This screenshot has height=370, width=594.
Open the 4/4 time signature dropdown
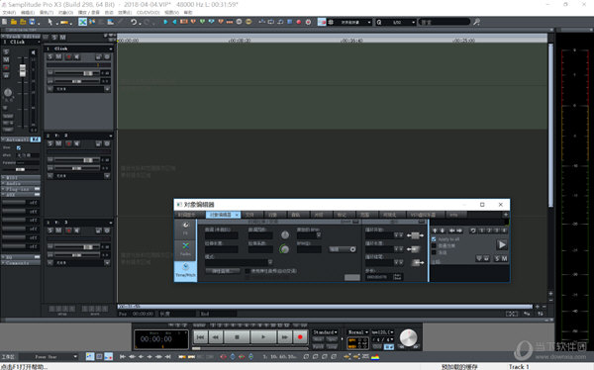(382, 339)
